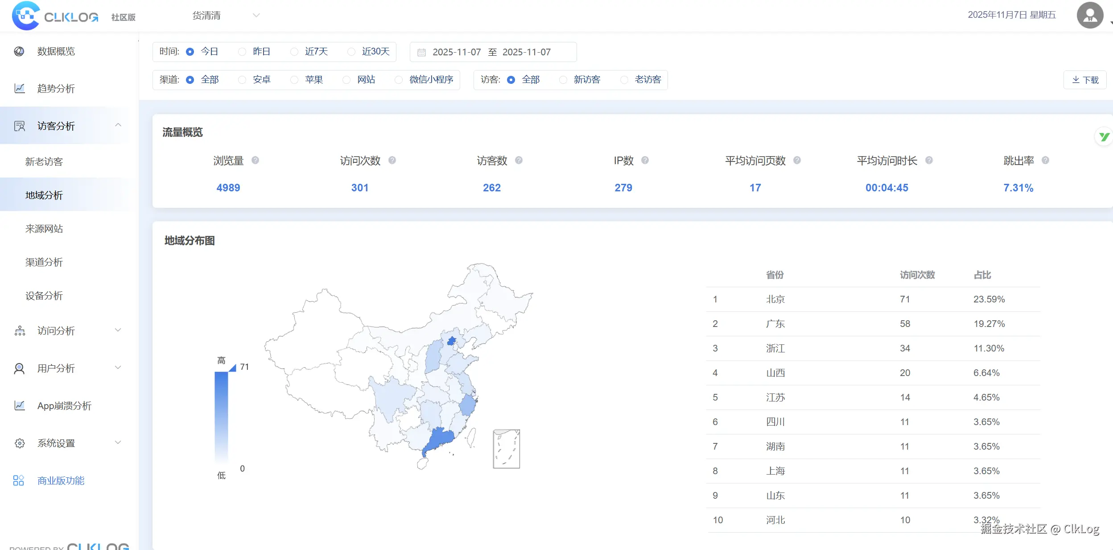Click the 数据概览 sidebar icon
Screen dimensions: 1113x550
19,51
